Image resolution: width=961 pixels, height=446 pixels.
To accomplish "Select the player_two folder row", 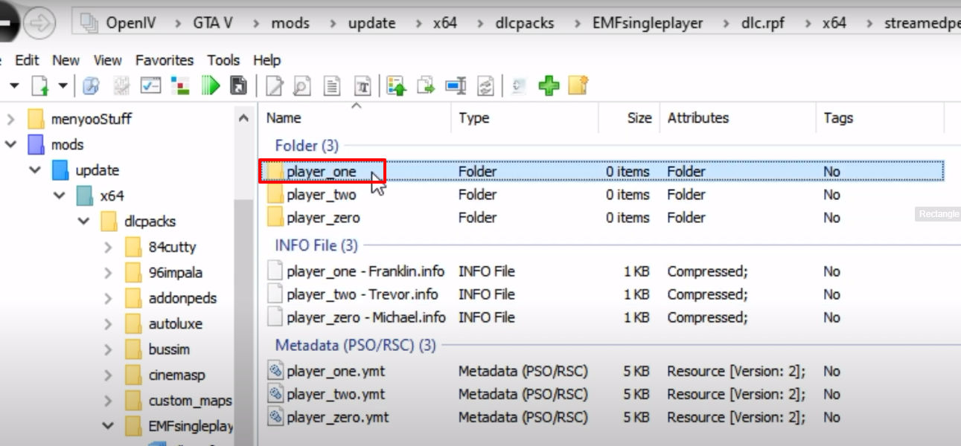I will [x=602, y=195].
